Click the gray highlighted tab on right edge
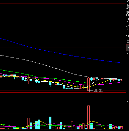129x131 pixels. pyautogui.click(x=127, y=48)
